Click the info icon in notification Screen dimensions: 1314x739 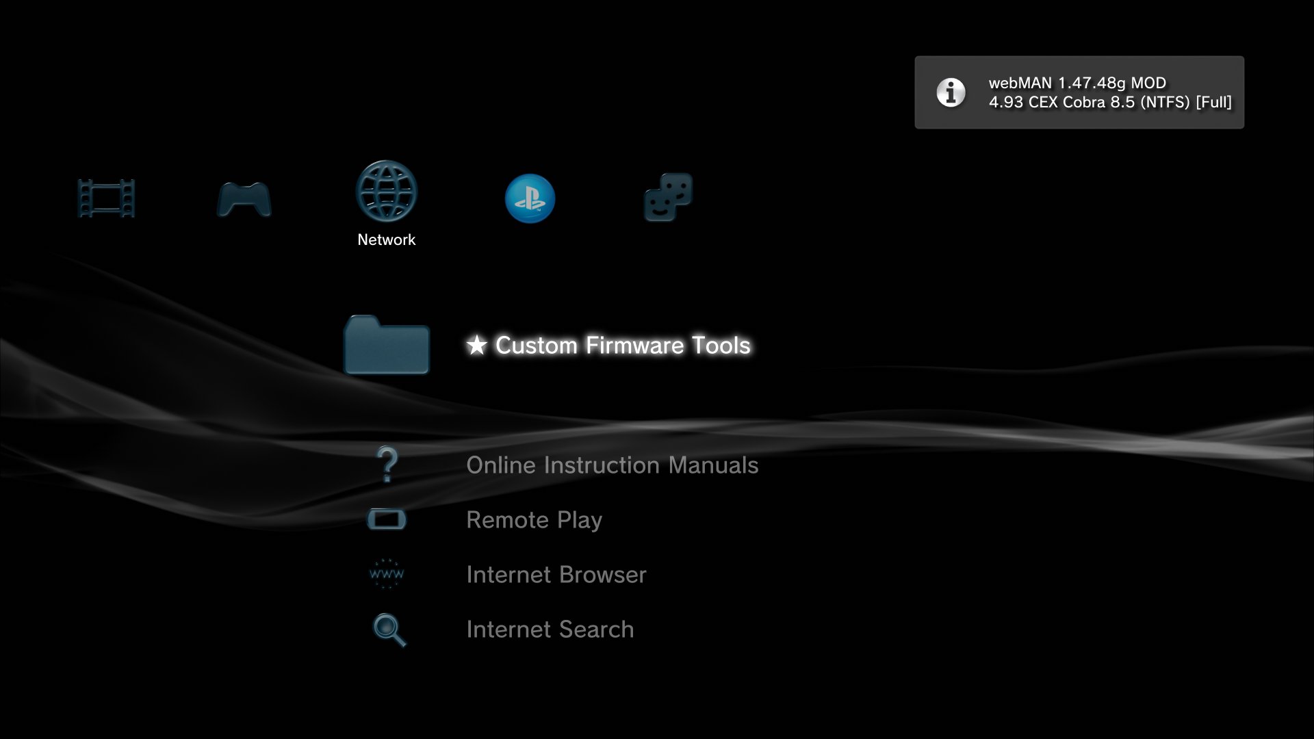pyautogui.click(x=951, y=92)
